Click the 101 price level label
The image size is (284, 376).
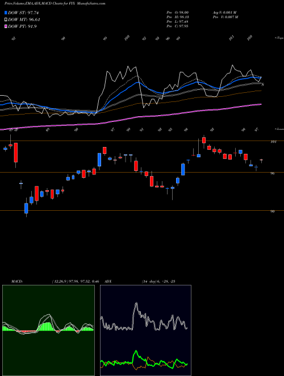point(273,142)
